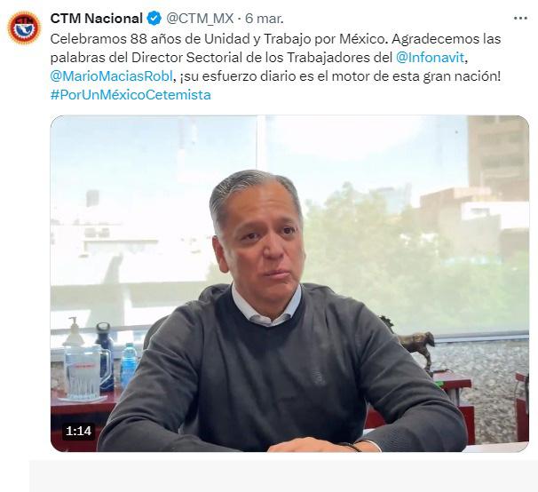Follow the @Infonavit mention link
Screen dimensions: 538x492
430,58
